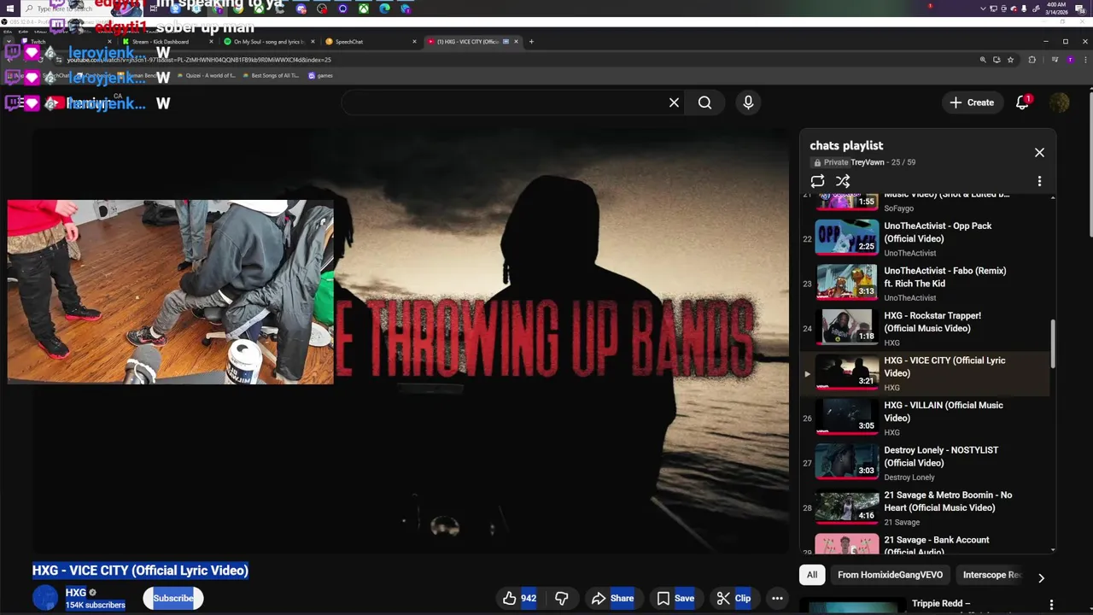This screenshot has height=615, width=1093.
Task: Select the All filter chip
Action: [x=812, y=575]
